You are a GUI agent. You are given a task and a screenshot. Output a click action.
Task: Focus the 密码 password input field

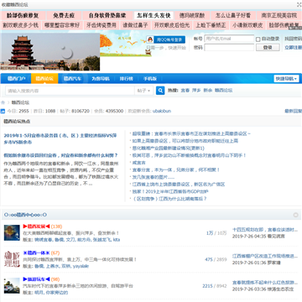[229, 48]
